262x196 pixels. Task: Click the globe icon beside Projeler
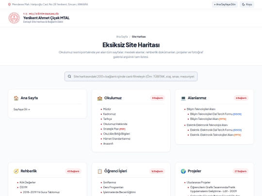click(x=183, y=171)
